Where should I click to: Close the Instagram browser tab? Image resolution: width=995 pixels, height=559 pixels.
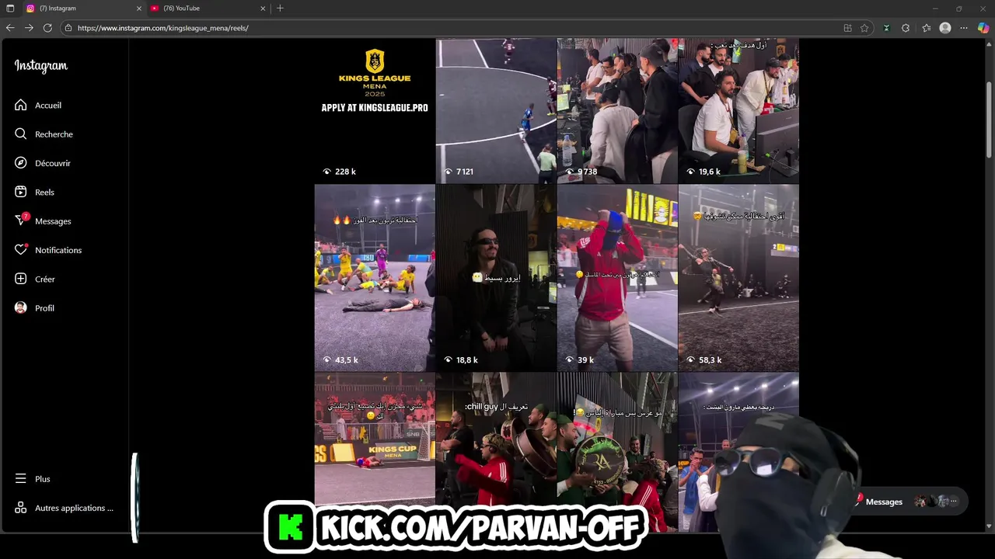pyautogui.click(x=139, y=9)
